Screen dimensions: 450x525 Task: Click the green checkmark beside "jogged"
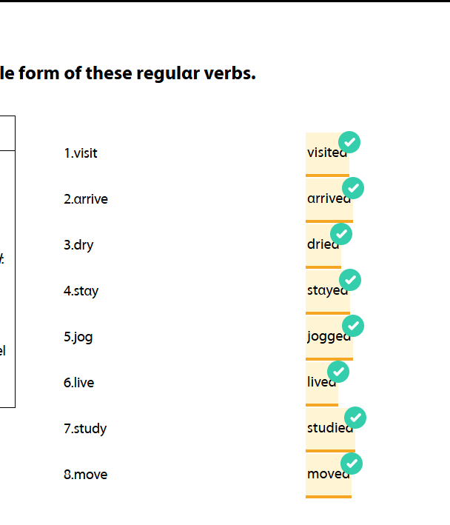353,326
